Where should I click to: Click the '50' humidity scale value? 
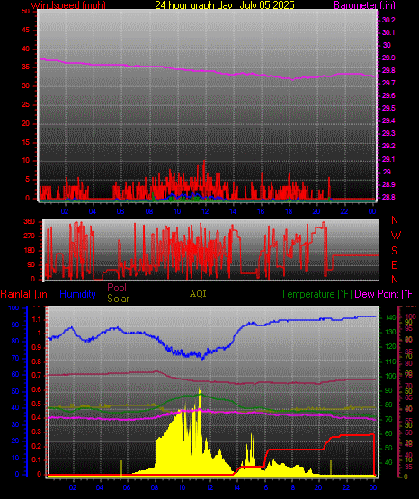click(15, 391)
